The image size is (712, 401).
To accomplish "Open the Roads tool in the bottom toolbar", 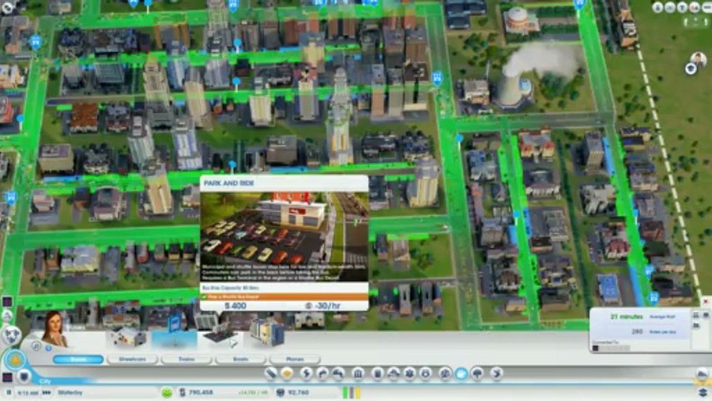I will tap(271, 373).
